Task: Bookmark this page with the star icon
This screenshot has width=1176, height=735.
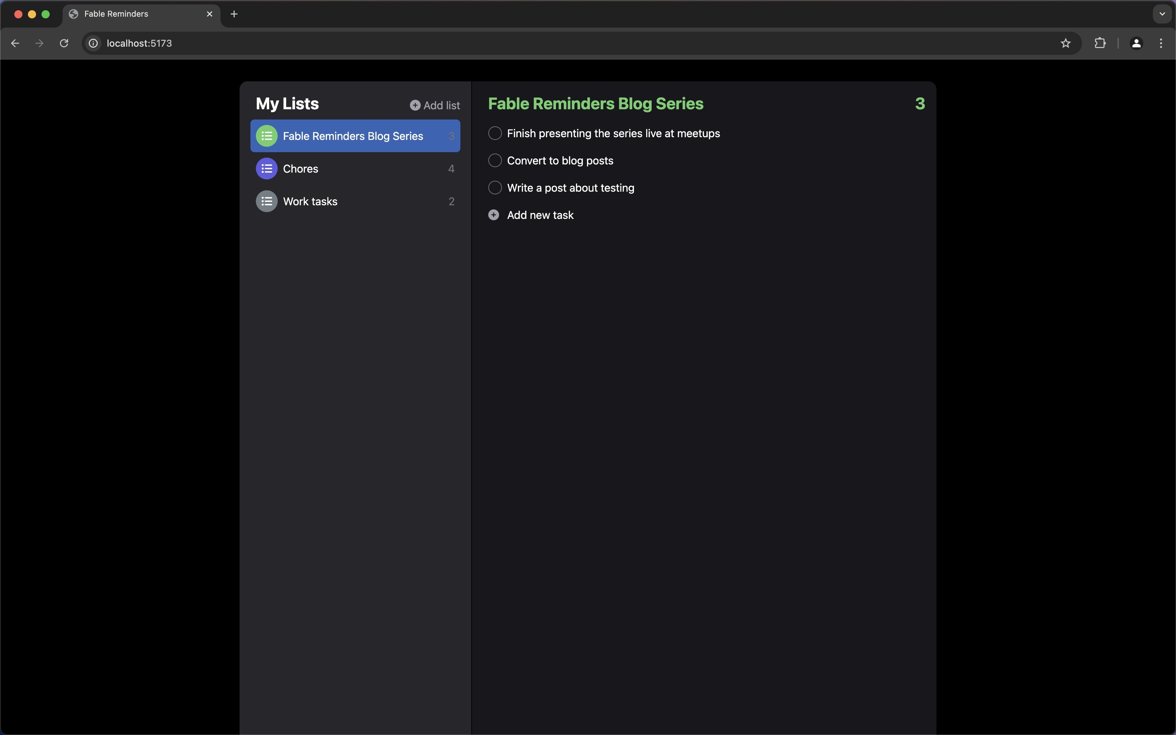Action: [1066, 43]
